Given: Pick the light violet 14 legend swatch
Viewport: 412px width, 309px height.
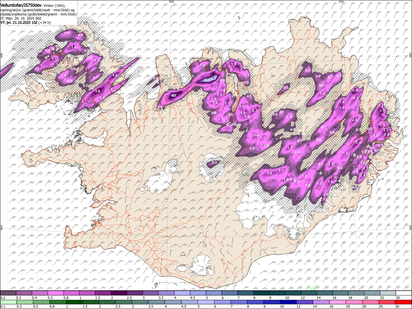Looking at the screenshot, I should tap(321, 302).
